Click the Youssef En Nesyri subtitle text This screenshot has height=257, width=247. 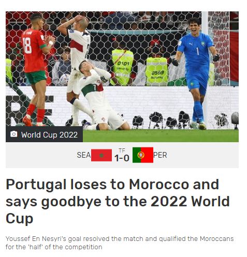120,243
